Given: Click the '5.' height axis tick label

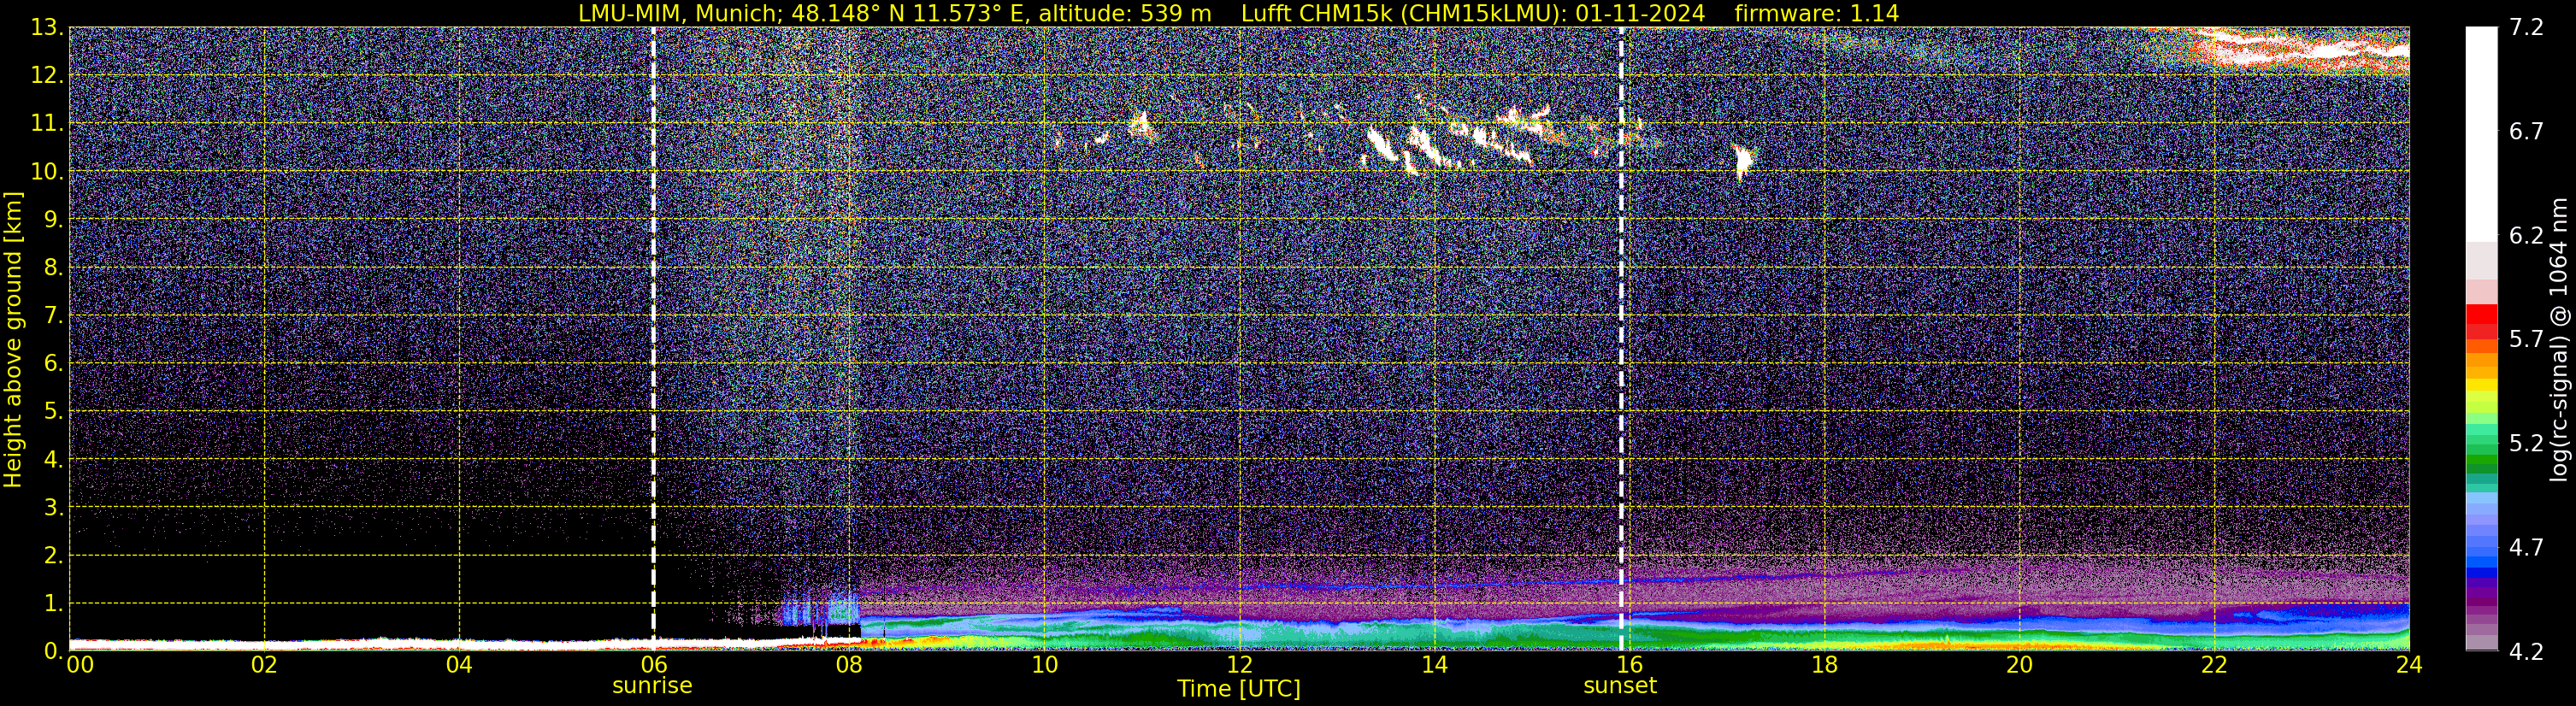Looking at the screenshot, I should (x=54, y=412).
